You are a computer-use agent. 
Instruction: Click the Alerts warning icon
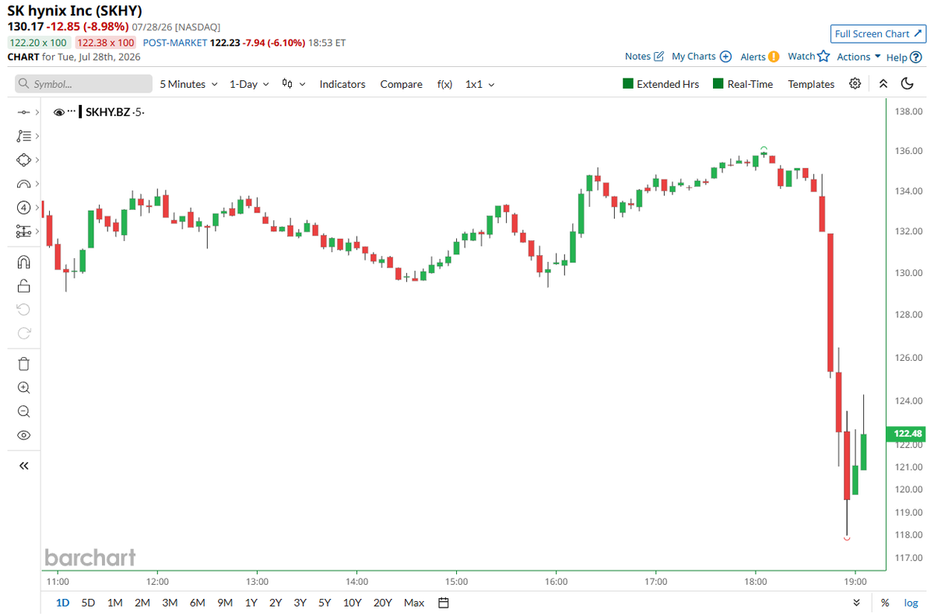pos(774,57)
